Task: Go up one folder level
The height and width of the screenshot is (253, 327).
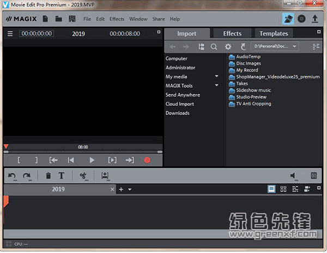Action: point(243,46)
